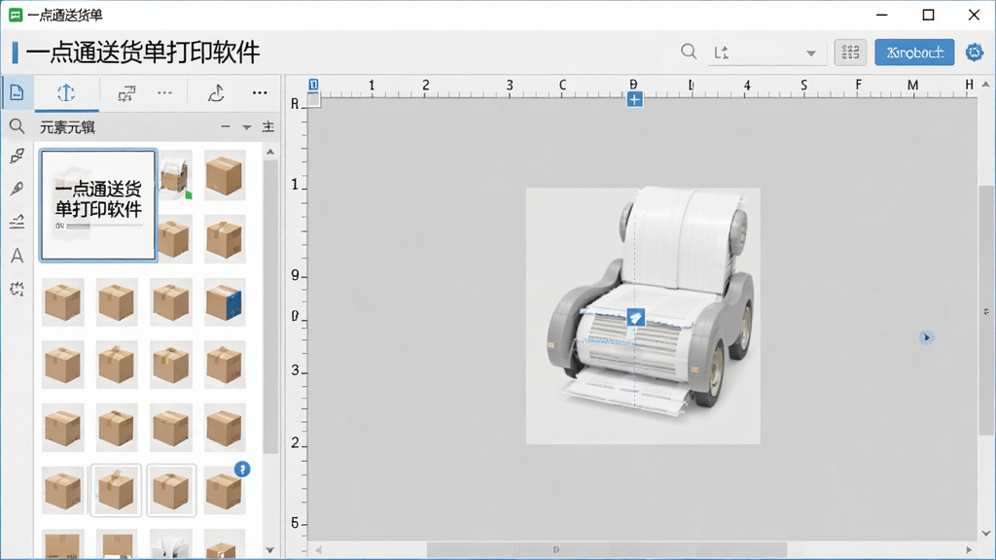Click the canvas scroll down arrow

tap(985, 534)
